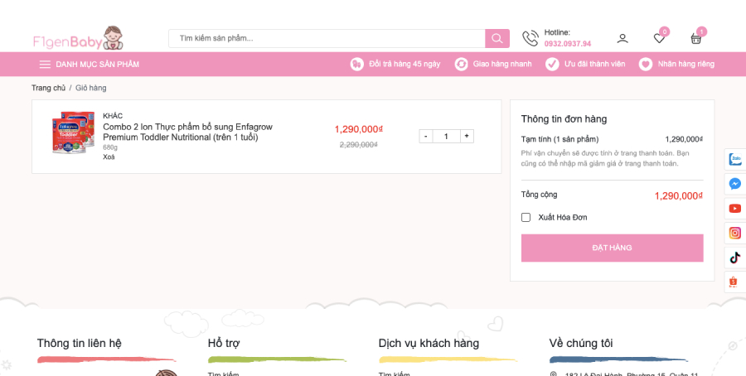Go to Trang chủ breadcrumb
Screen dimensions: 746x376
(49, 88)
